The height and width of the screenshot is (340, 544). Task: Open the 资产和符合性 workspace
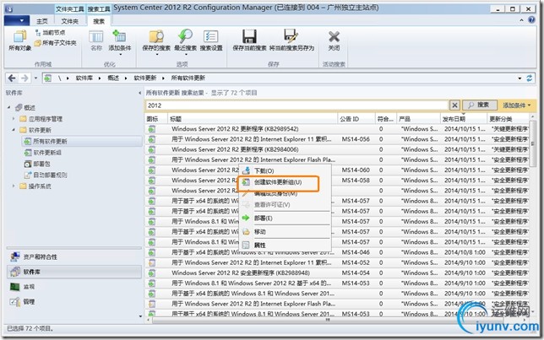(x=73, y=256)
